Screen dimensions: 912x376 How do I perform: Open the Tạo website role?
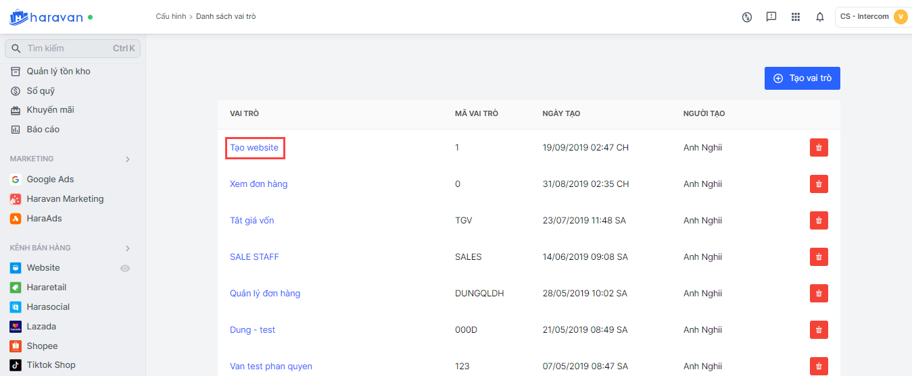click(254, 148)
